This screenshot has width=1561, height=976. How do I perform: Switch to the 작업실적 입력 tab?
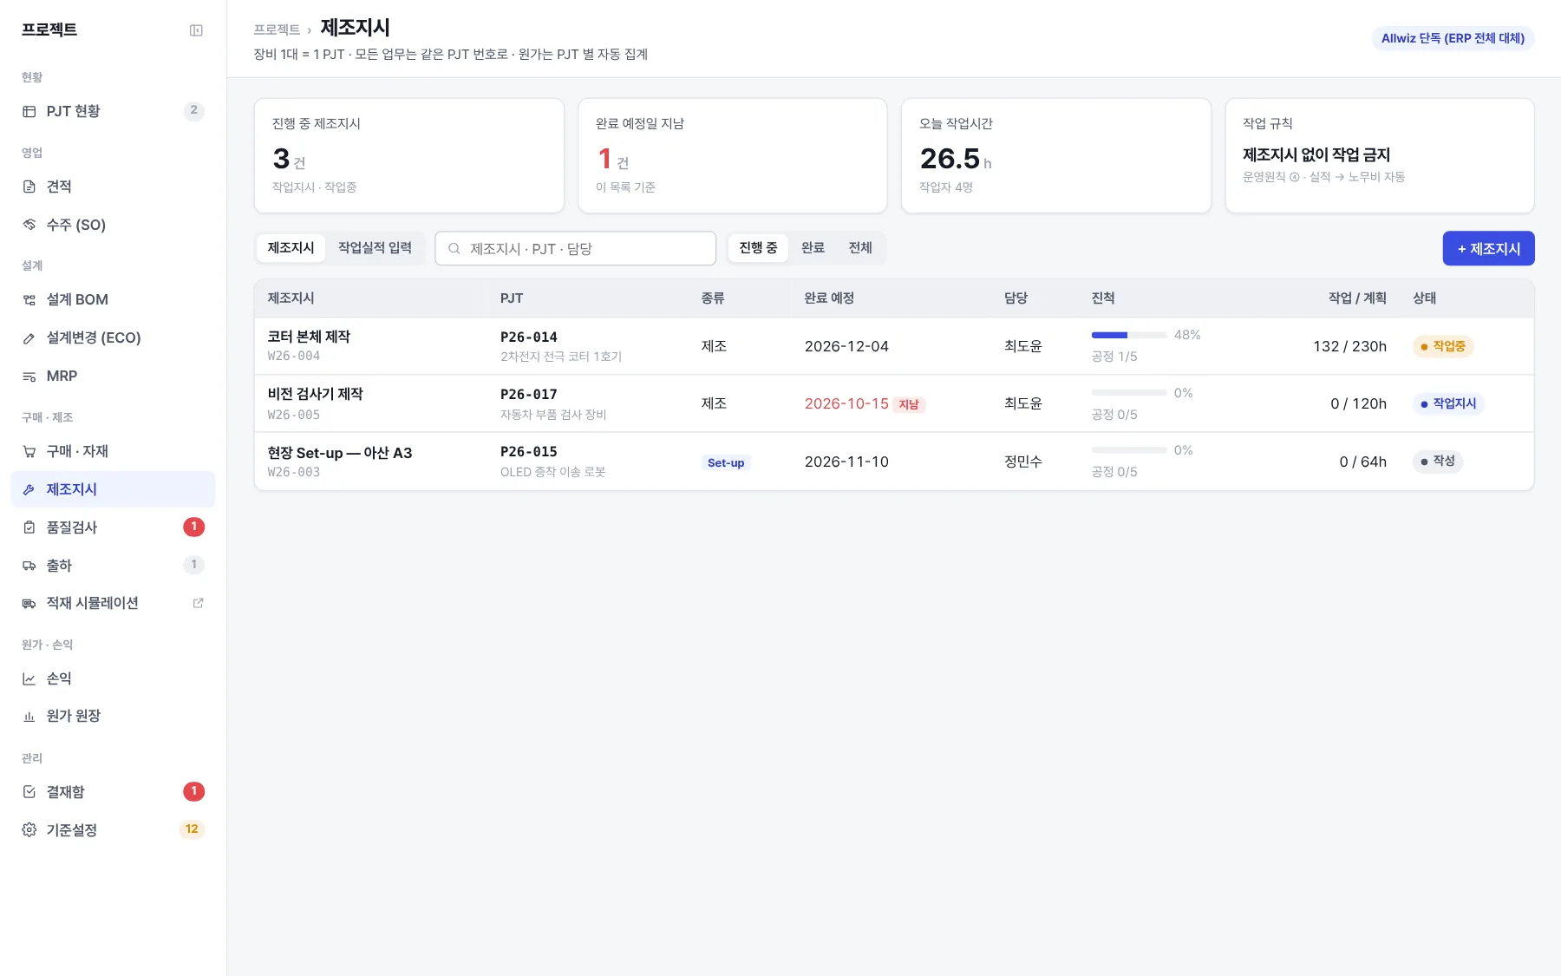coord(375,248)
